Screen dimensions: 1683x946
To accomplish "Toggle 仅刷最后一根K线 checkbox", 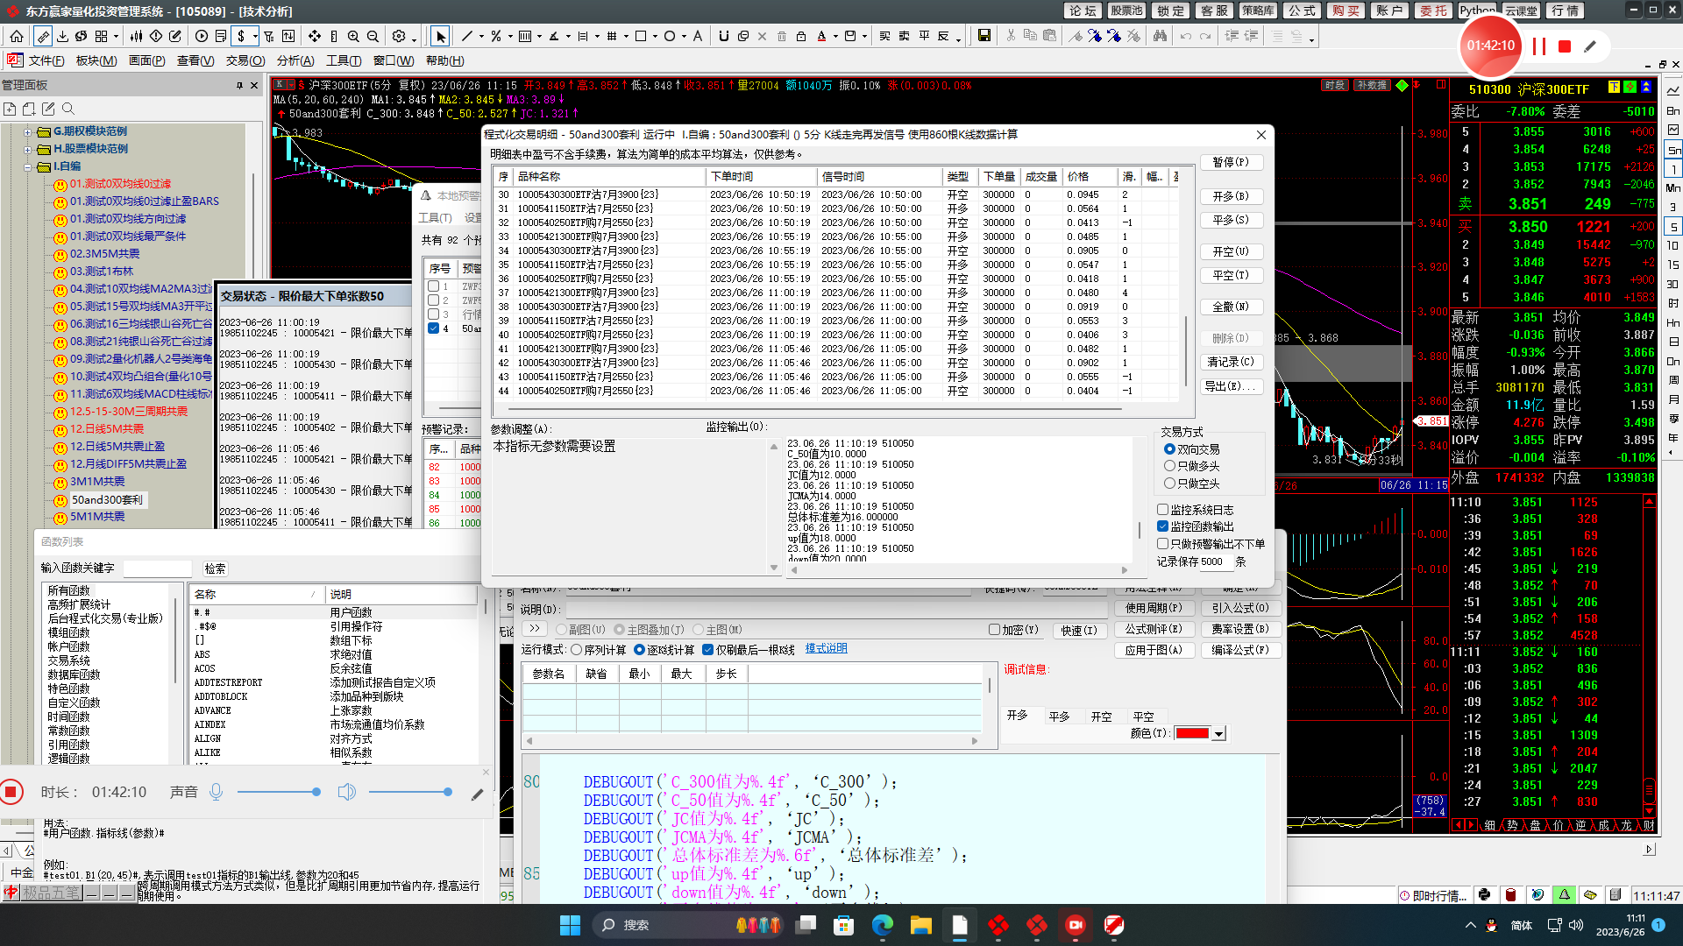I will 707,650.
